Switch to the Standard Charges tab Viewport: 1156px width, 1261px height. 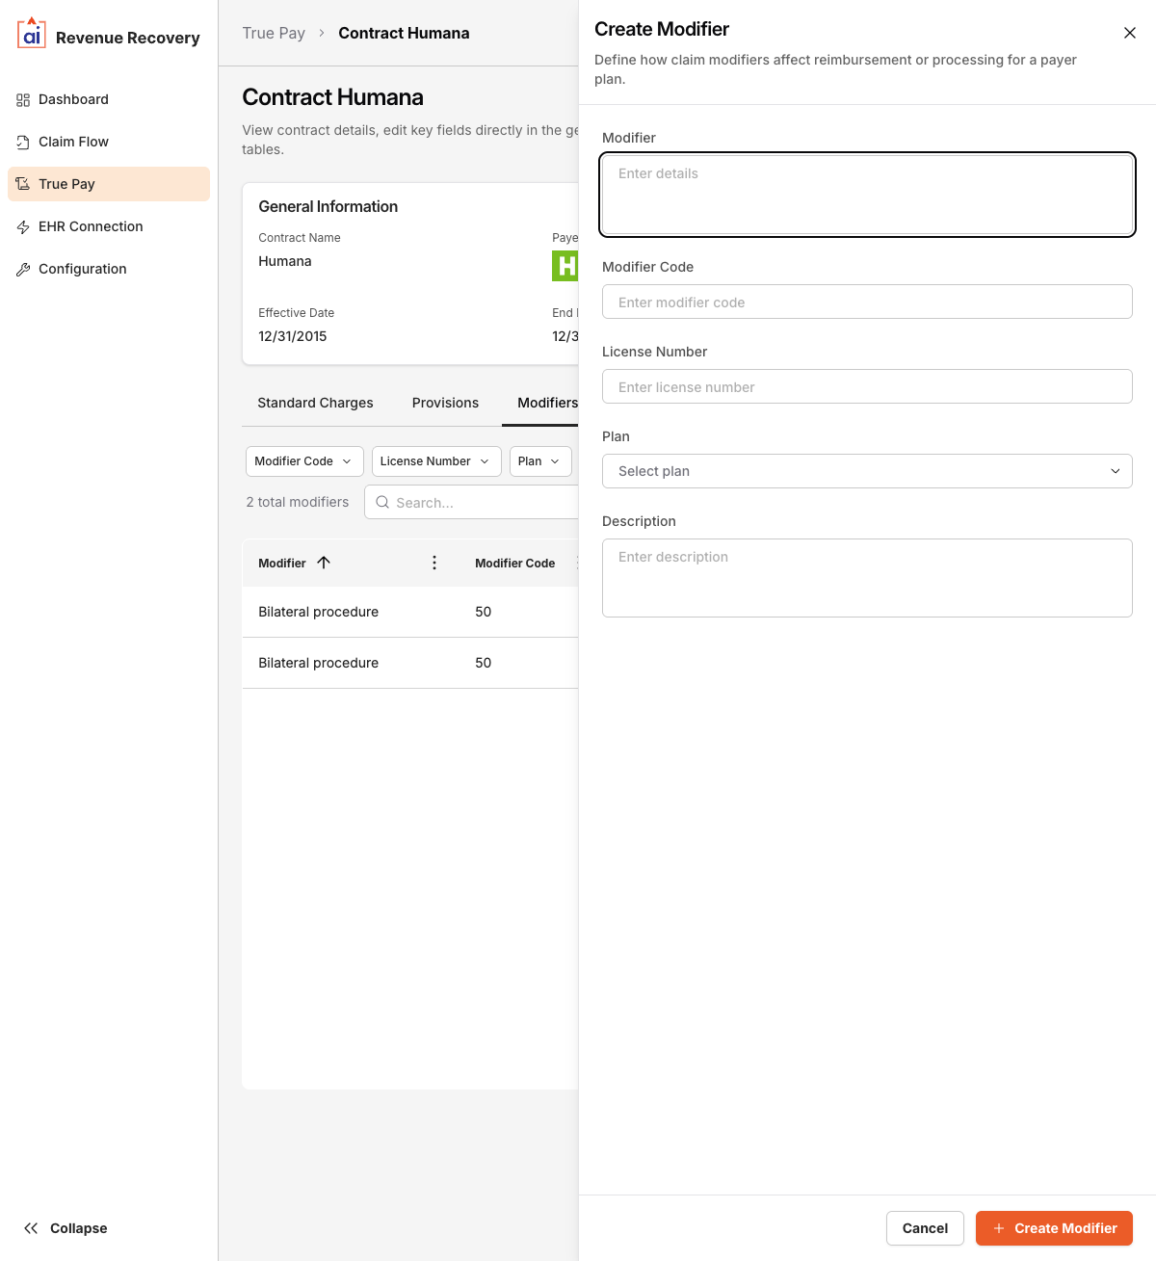(315, 403)
